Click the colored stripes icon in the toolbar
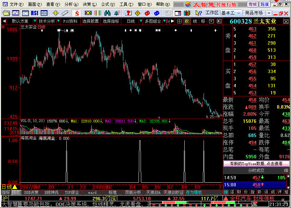Screen dimensions: 291x208 [98, 13]
